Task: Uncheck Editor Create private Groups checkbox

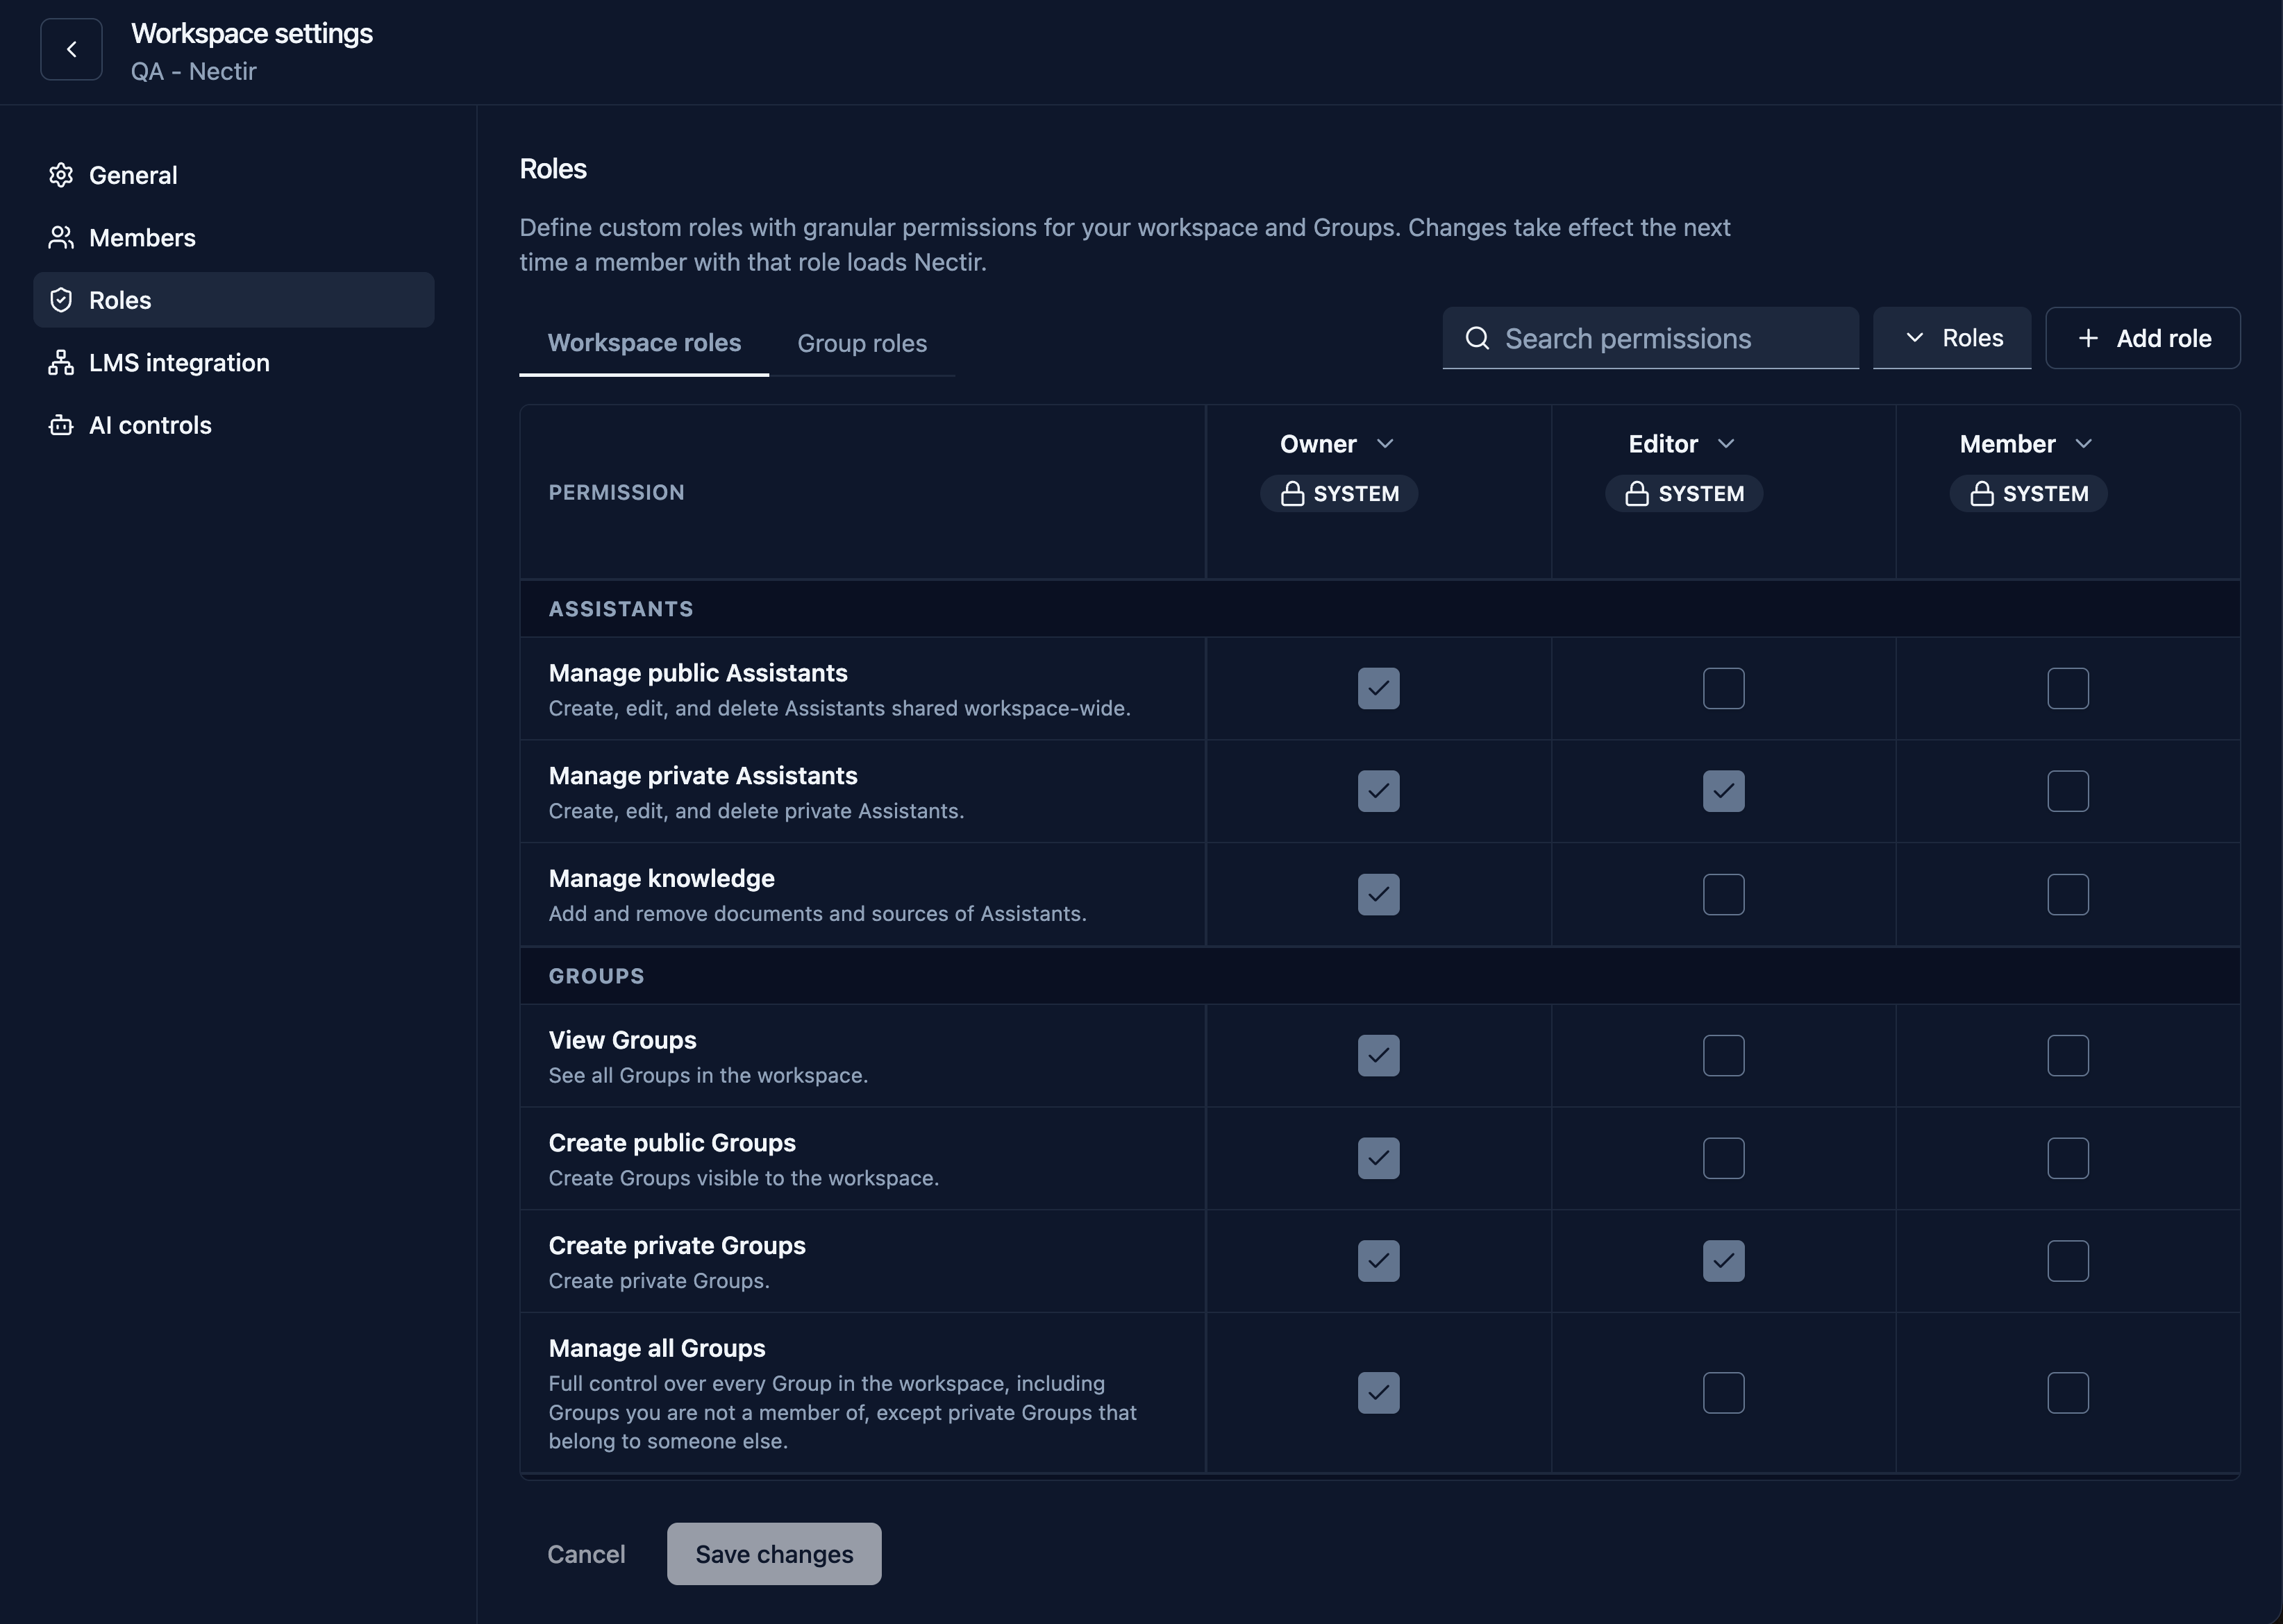Action: pos(1724,1261)
